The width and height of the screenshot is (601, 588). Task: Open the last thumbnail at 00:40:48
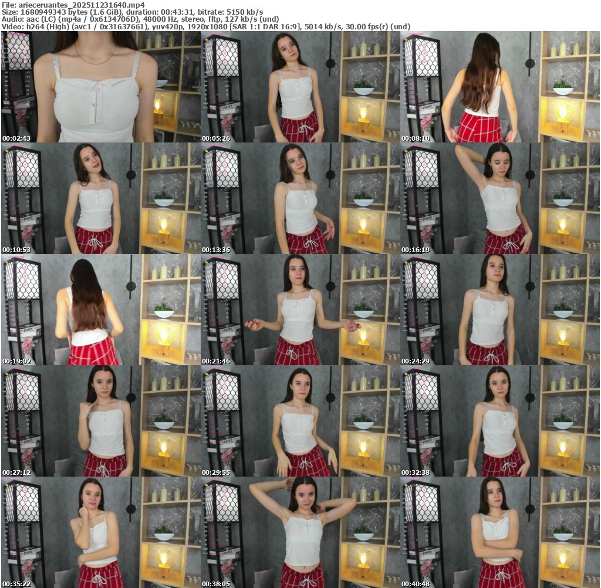point(499,532)
